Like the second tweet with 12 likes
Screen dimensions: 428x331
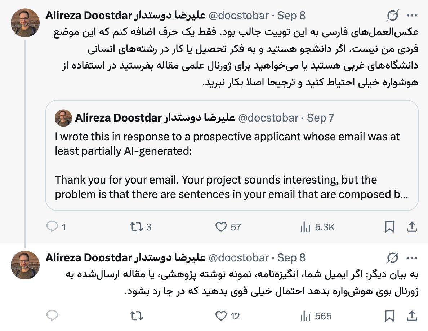point(227,316)
